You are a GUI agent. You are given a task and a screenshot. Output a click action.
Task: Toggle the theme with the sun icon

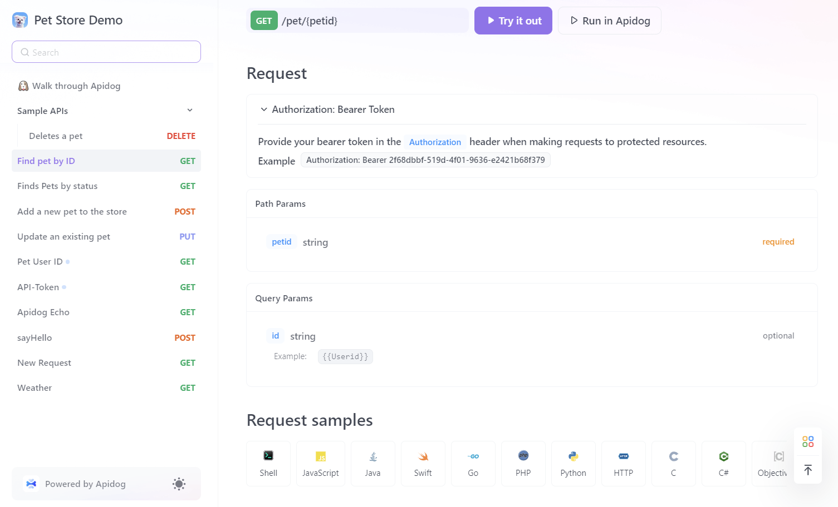tap(179, 484)
